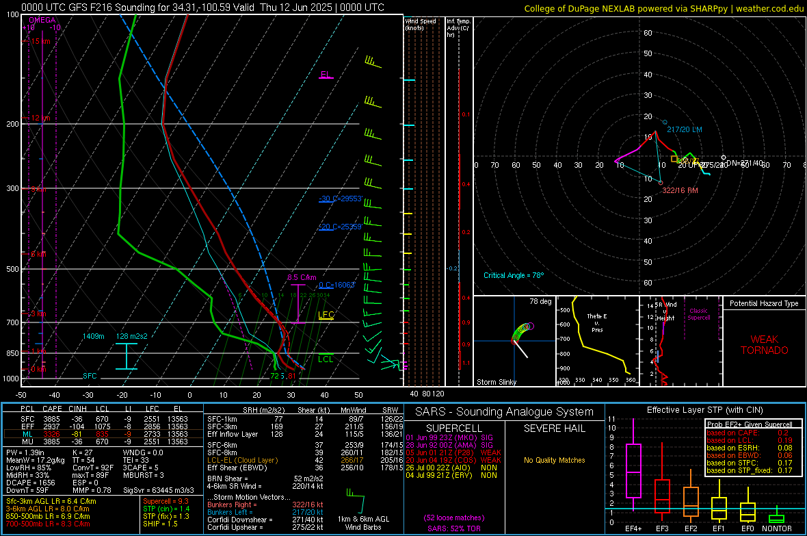Screen dimensions: 807x536
Task: Select the based on CAPE: 0.2 line
Action: [748, 433]
